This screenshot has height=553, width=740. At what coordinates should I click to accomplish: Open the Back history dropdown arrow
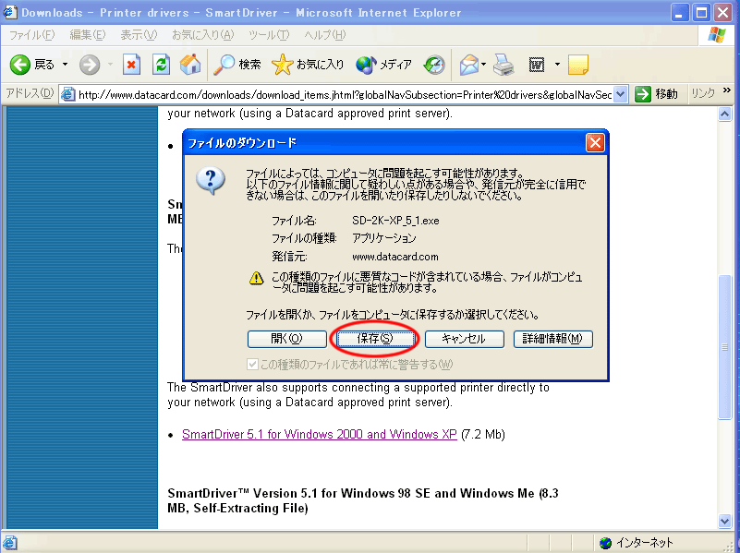pyautogui.click(x=65, y=65)
